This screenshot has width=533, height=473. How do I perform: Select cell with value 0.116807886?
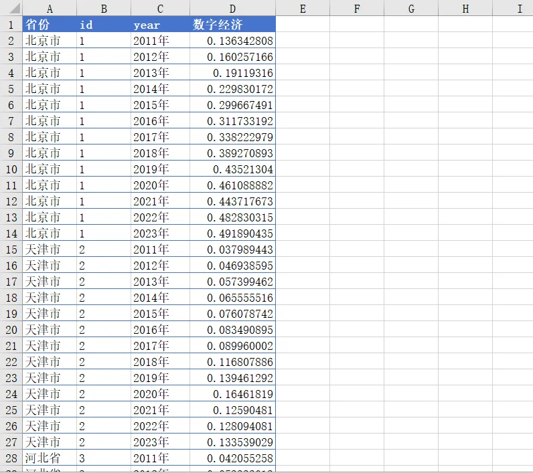pyautogui.click(x=232, y=362)
